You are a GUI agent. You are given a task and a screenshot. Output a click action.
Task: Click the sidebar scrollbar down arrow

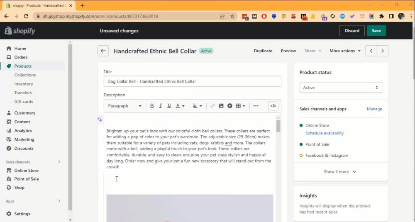[x=70, y=220]
